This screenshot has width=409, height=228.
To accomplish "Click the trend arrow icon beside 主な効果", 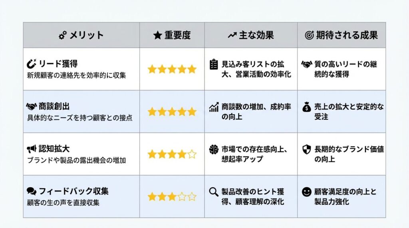I will [232, 35].
